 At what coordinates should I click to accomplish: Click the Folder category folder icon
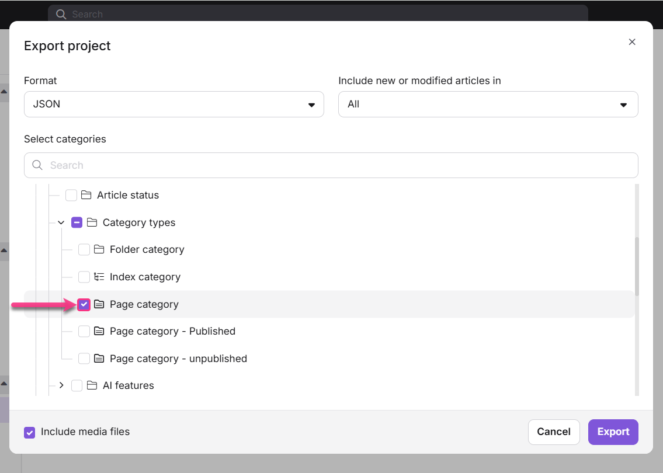pyautogui.click(x=99, y=249)
